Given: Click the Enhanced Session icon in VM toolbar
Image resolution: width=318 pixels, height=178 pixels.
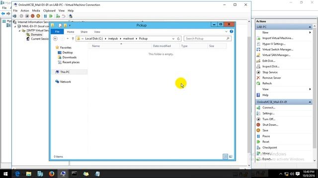Looking at the screenshot, I should (x=71, y=16).
